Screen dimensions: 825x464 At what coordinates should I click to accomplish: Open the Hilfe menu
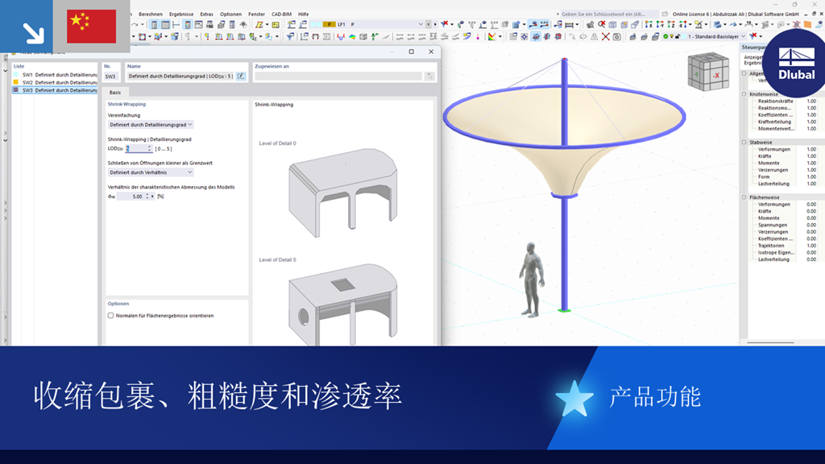303,14
